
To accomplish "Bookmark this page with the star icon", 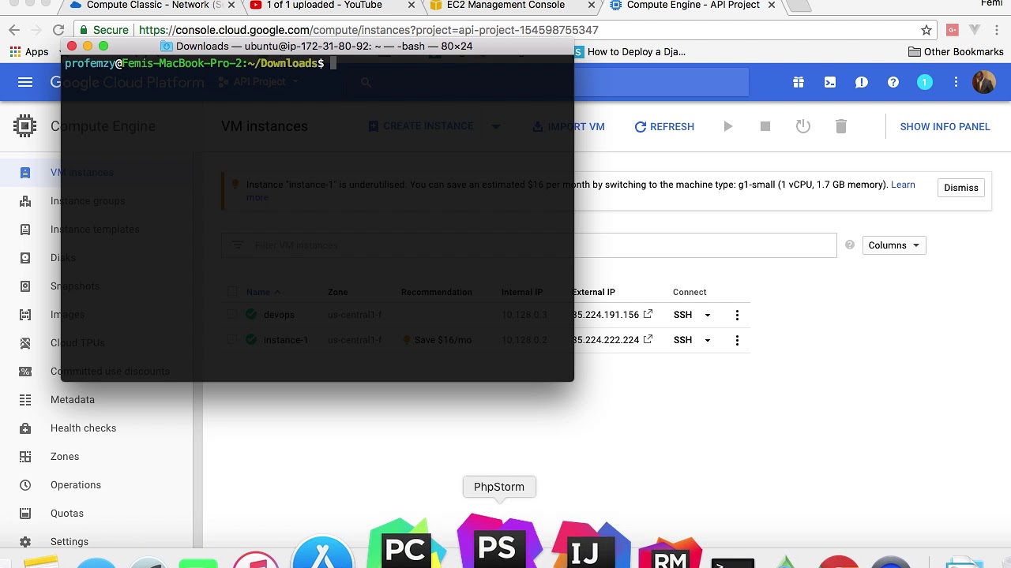I will pos(926,30).
